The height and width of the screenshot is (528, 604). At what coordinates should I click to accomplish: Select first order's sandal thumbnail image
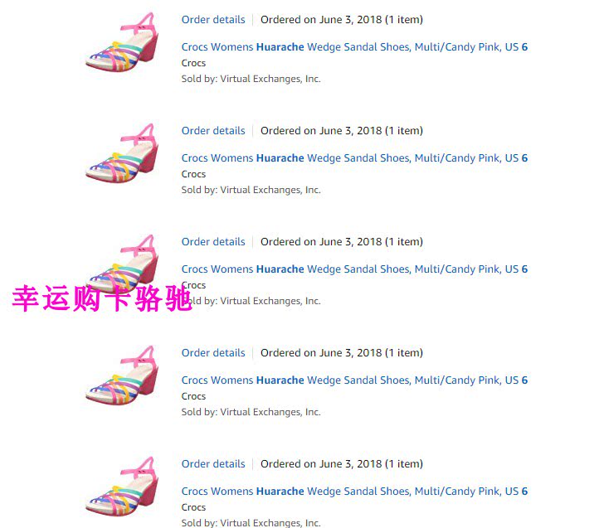pyautogui.click(x=122, y=42)
